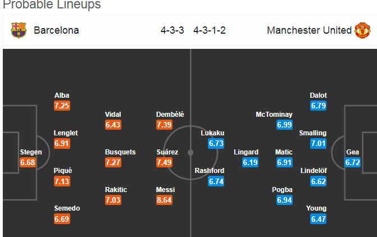Image resolution: width=377 pixels, height=237 pixels.
Task: Click Busquets player name
Action: [x=120, y=152]
